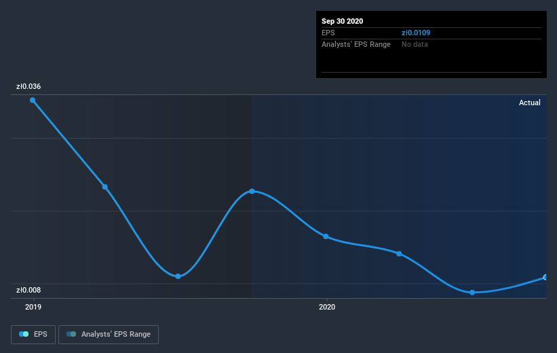The image size is (557, 353).
Task: Select the final Sep 30 2020 data point
Action: pos(545,277)
